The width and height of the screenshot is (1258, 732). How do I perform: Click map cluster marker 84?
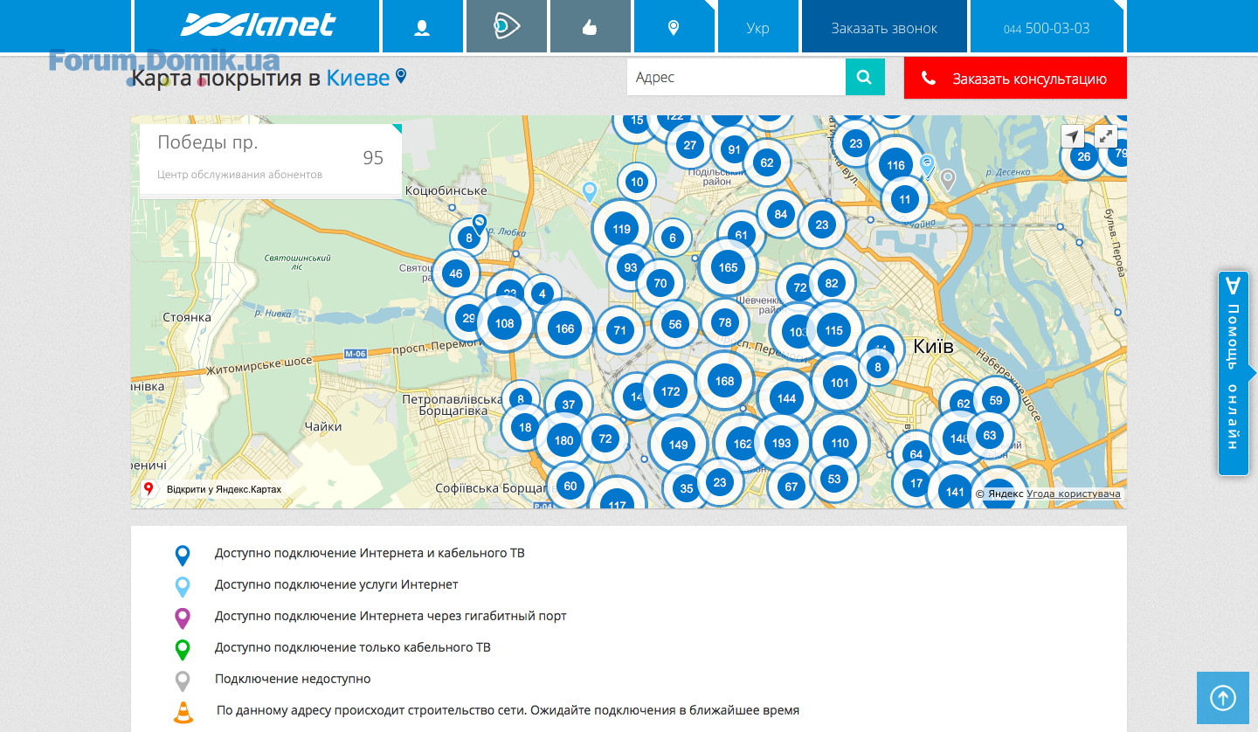point(781,214)
